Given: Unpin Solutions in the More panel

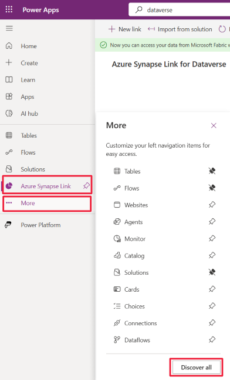Looking at the screenshot, I should point(212,272).
